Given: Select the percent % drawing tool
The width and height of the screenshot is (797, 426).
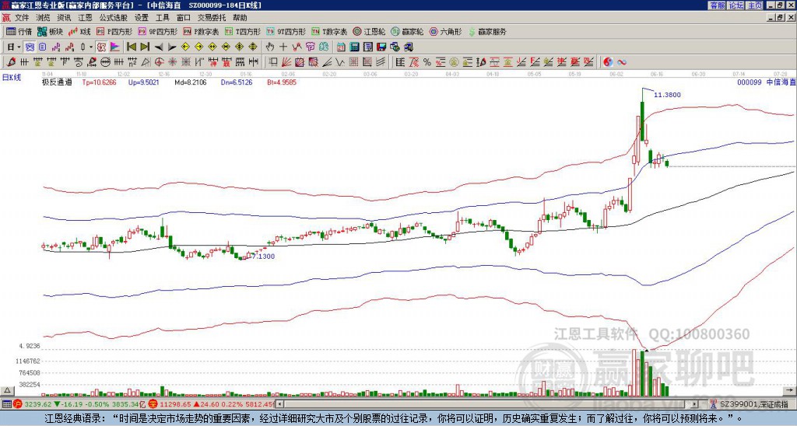Looking at the screenshot, I should tap(427, 62).
